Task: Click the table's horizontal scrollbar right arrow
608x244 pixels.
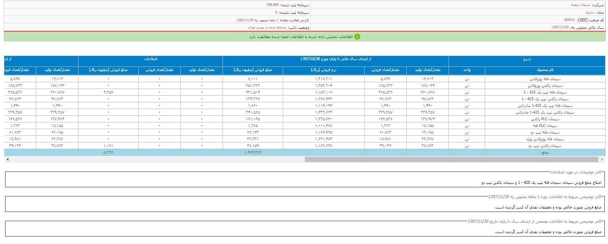Action: pyautogui.click(x=602, y=159)
